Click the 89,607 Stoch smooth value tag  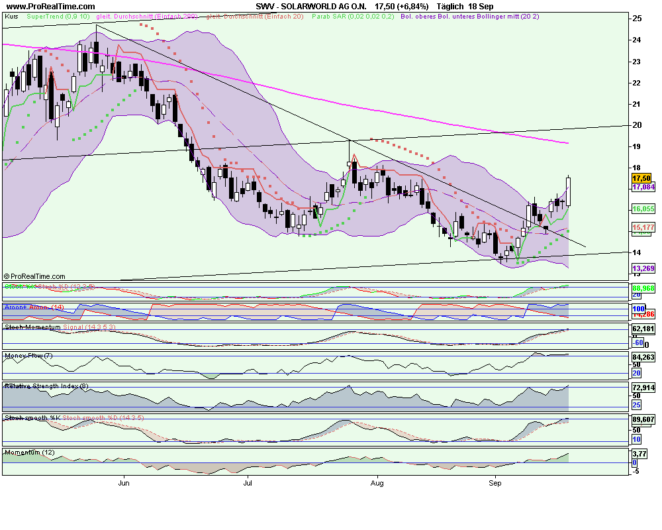643,419
